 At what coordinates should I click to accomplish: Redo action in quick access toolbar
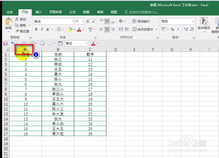[23, 43]
